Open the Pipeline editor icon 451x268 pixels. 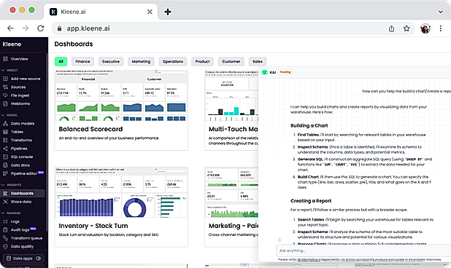click(5, 173)
